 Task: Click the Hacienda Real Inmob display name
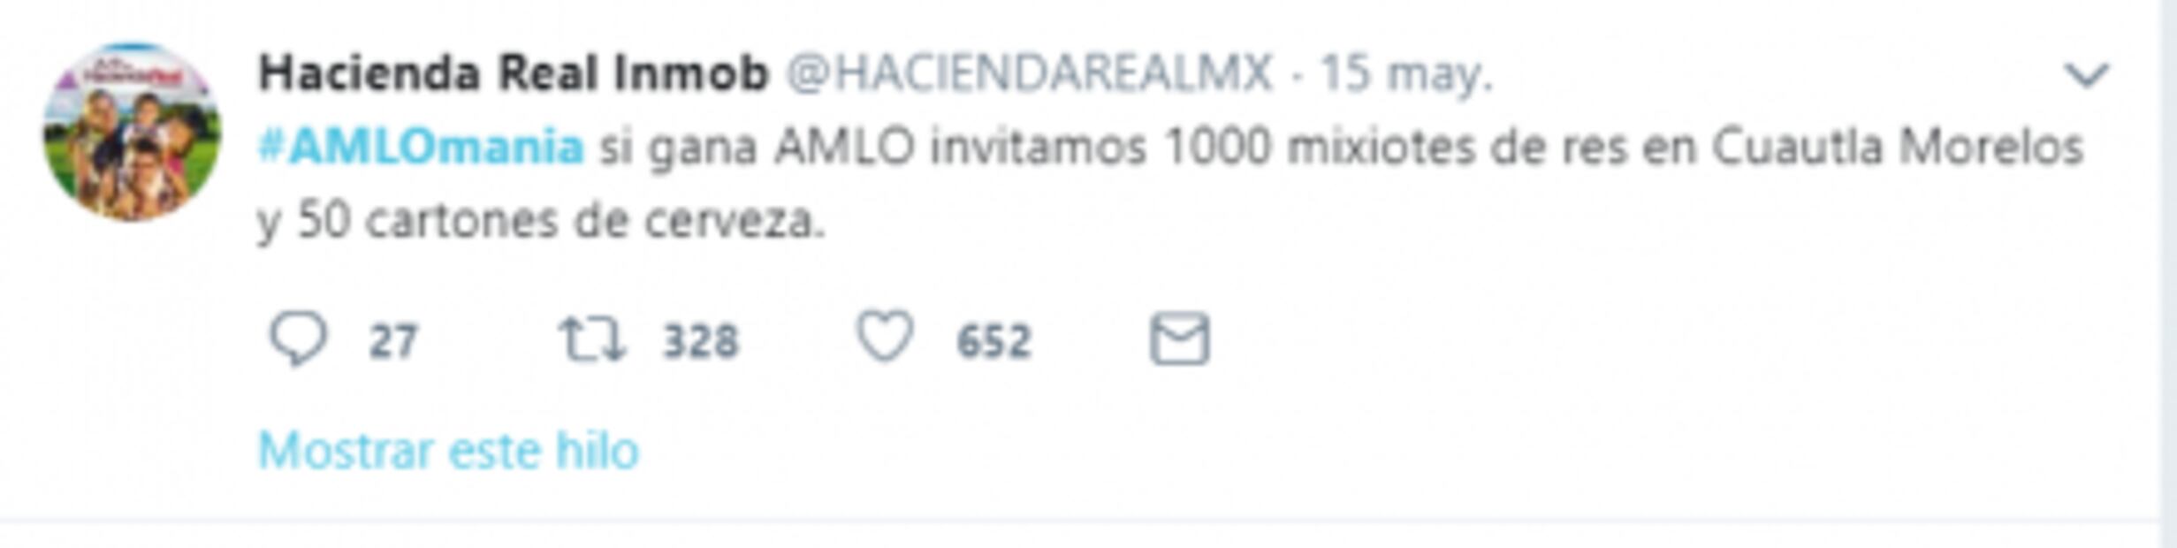(513, 73)
